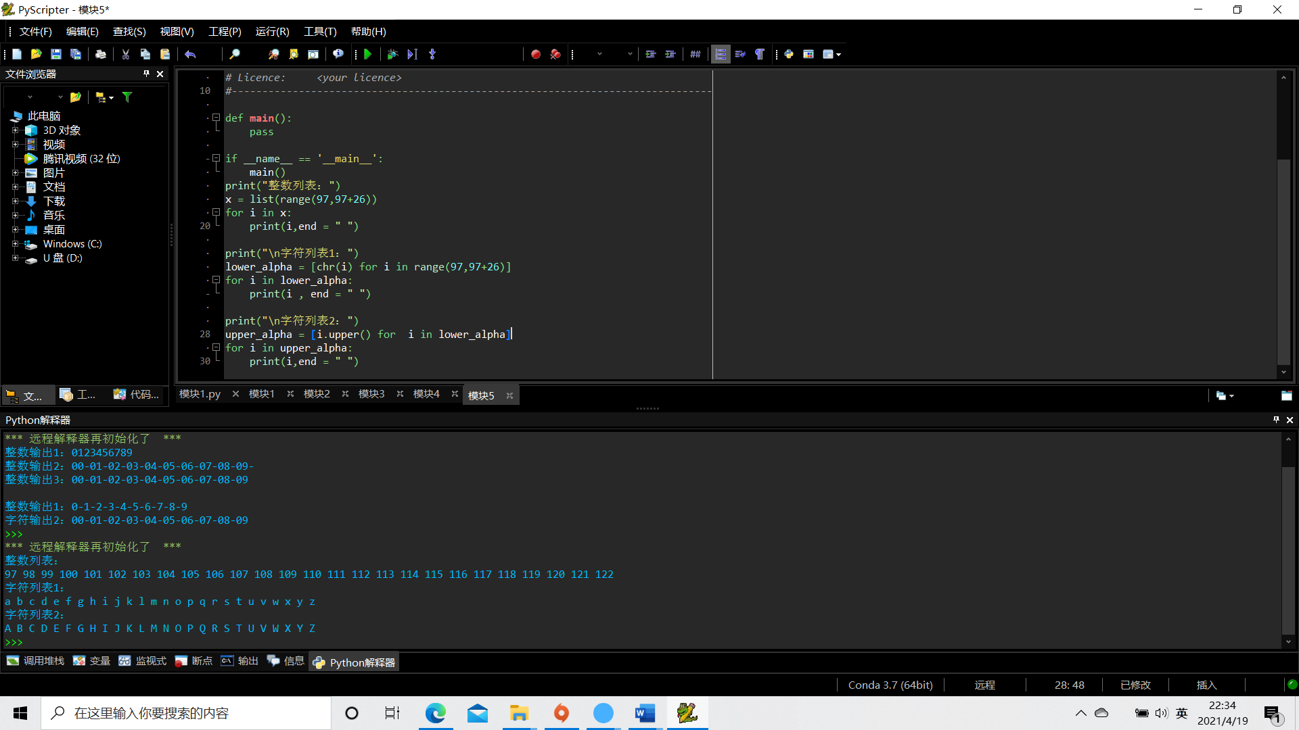Open the 运行(R) menu
Image resolution: width=1299 pixels, height=730 pixels.
pos(272,32)
